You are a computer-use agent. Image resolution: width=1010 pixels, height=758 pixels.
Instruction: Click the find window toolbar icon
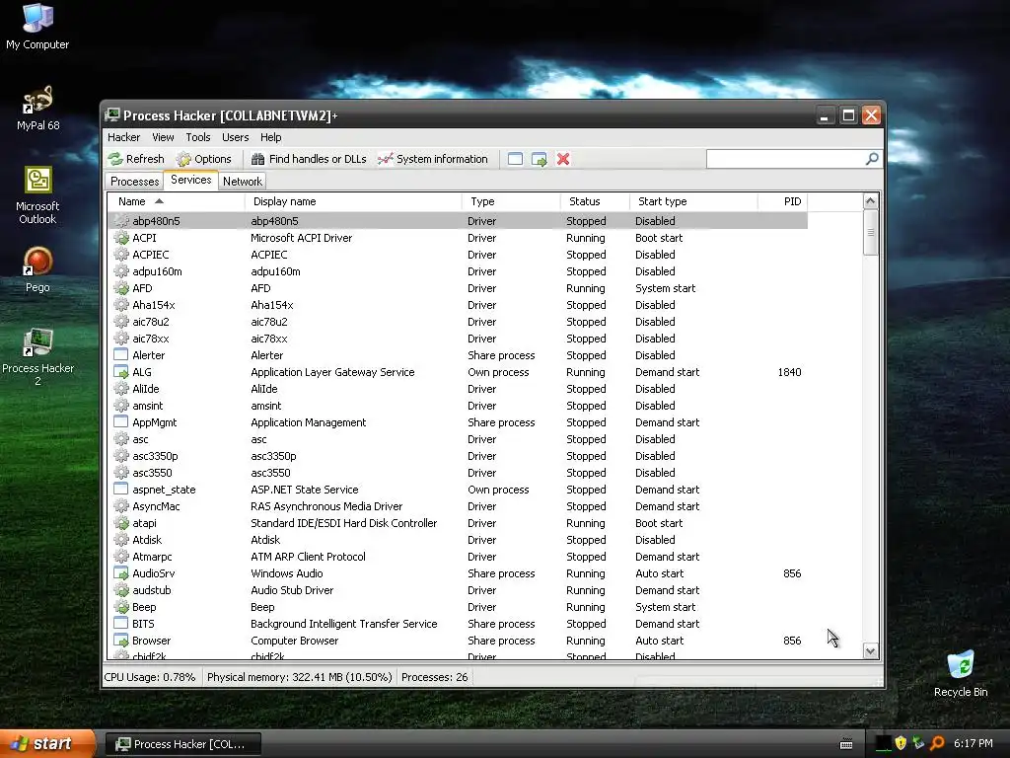click(515, 159)
